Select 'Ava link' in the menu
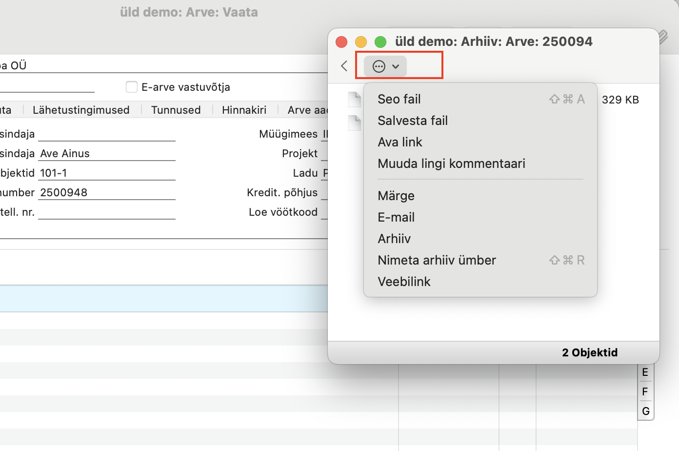 point(400,142)
